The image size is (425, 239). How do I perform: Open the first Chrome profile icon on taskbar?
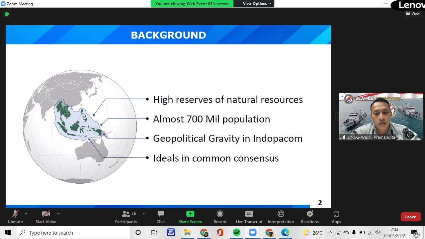[x=204, y=233]
